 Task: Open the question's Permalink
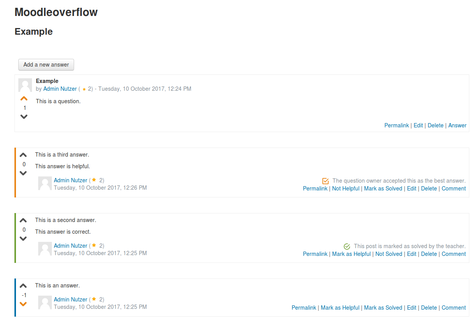point(396,125)
